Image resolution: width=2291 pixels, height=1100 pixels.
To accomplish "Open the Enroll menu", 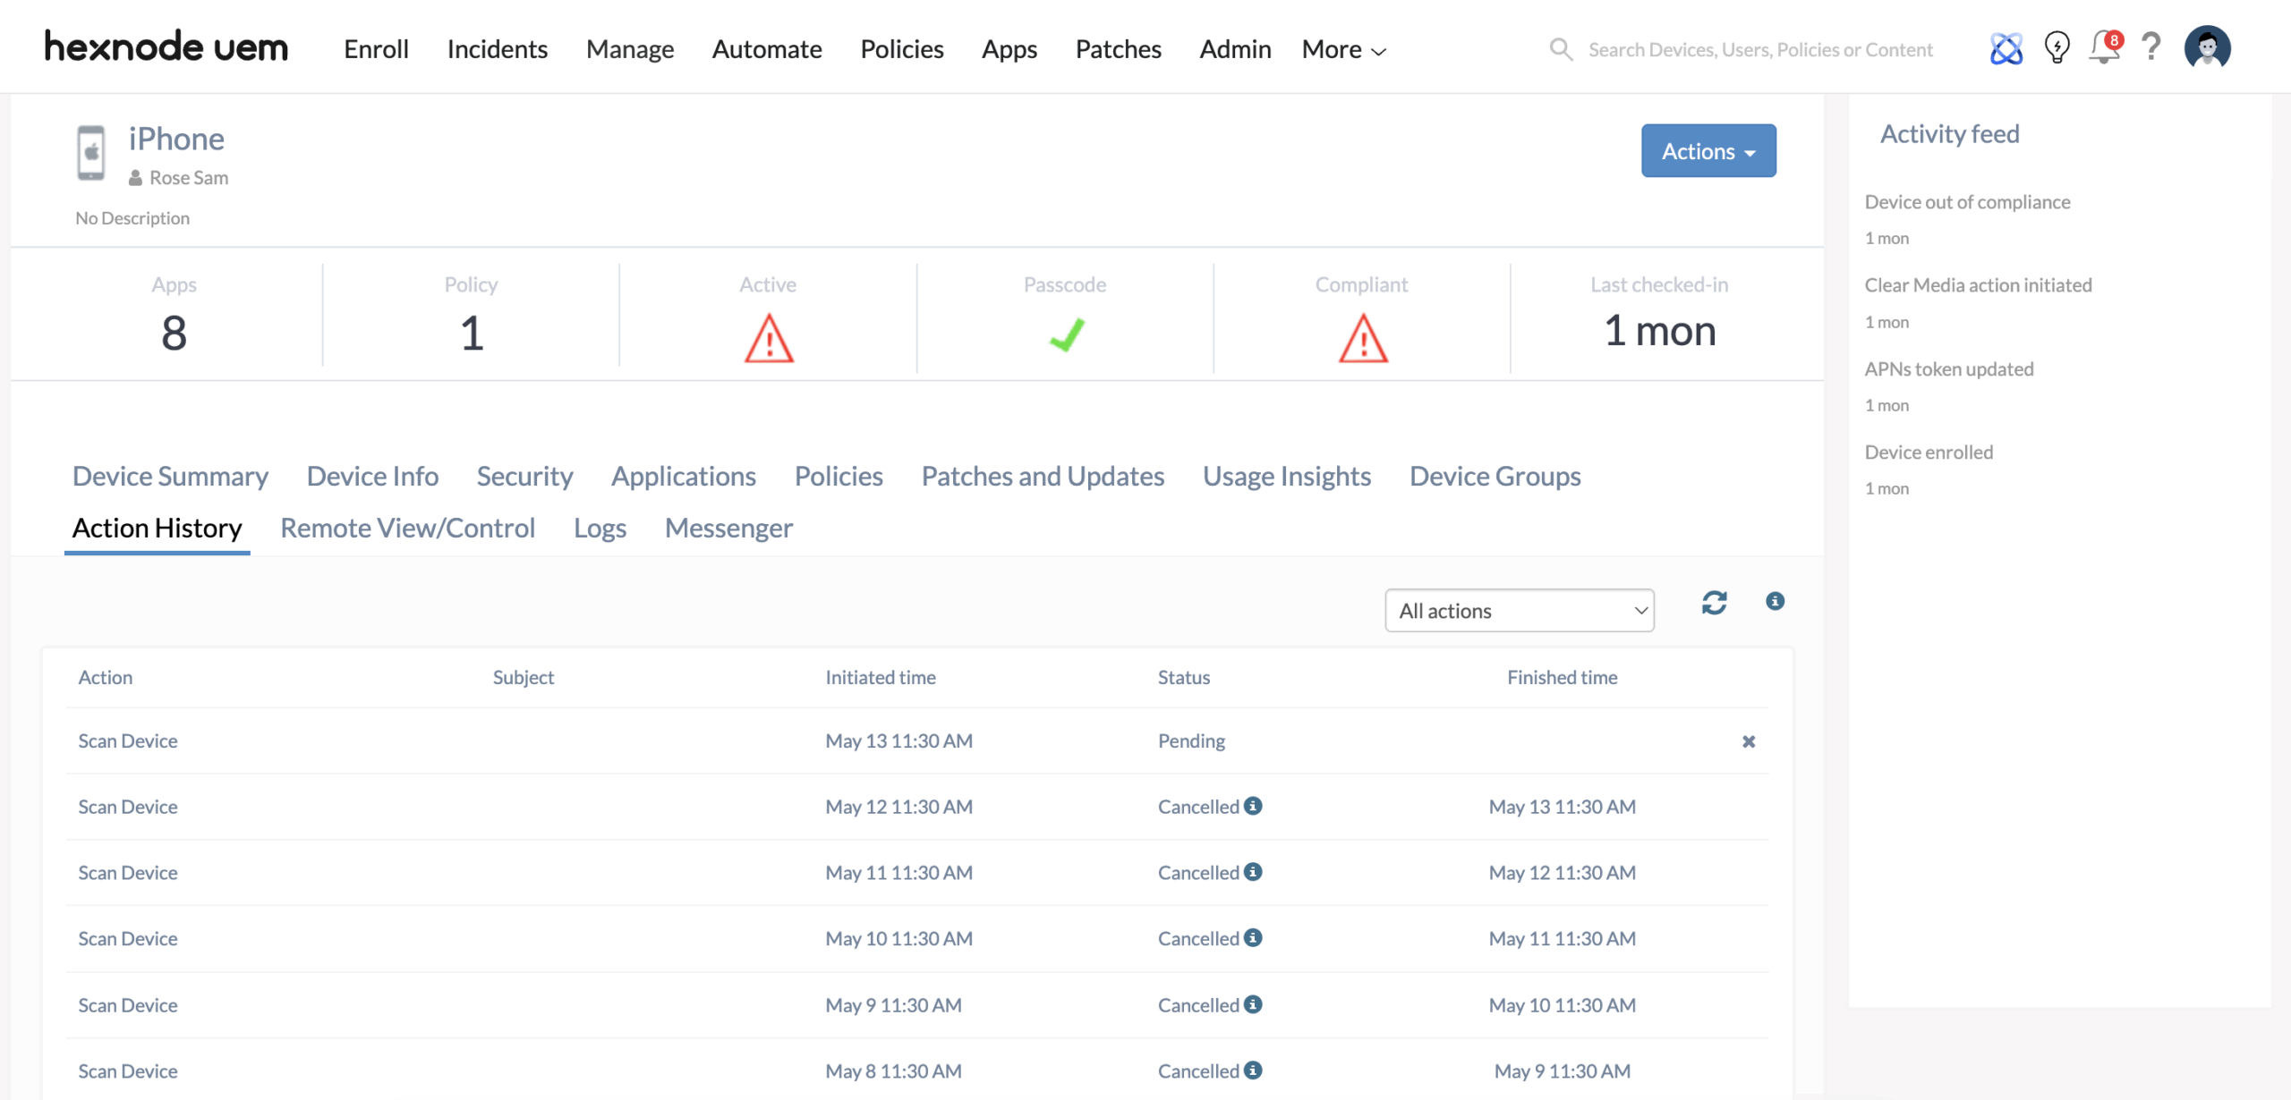I will click(376, 49).
